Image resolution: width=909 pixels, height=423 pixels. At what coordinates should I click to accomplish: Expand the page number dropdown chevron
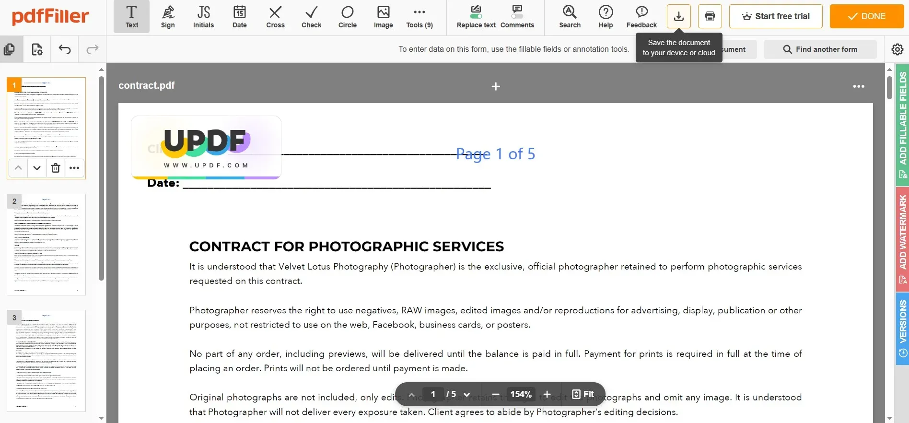[x=466, y=394]
